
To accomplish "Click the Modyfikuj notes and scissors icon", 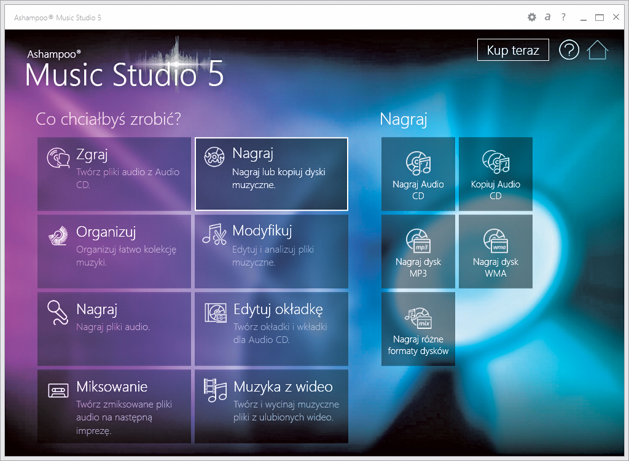I will point(214,235).
